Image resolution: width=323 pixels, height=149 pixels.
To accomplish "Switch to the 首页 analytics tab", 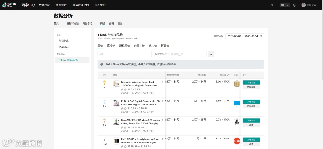I will point(56,24).
